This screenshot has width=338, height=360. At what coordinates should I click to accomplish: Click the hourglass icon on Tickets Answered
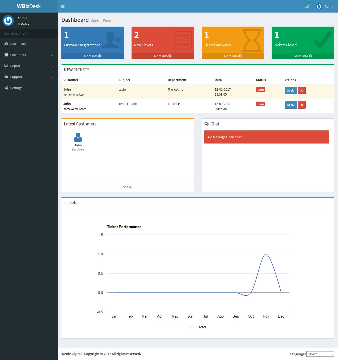(x=252, y=40)
